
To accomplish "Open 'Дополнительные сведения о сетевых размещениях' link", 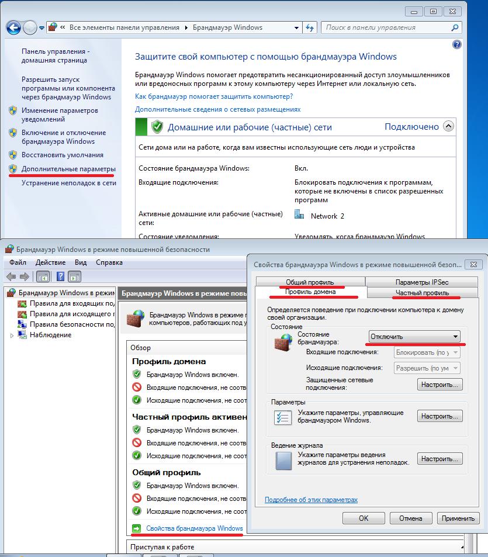I will 218,109.
